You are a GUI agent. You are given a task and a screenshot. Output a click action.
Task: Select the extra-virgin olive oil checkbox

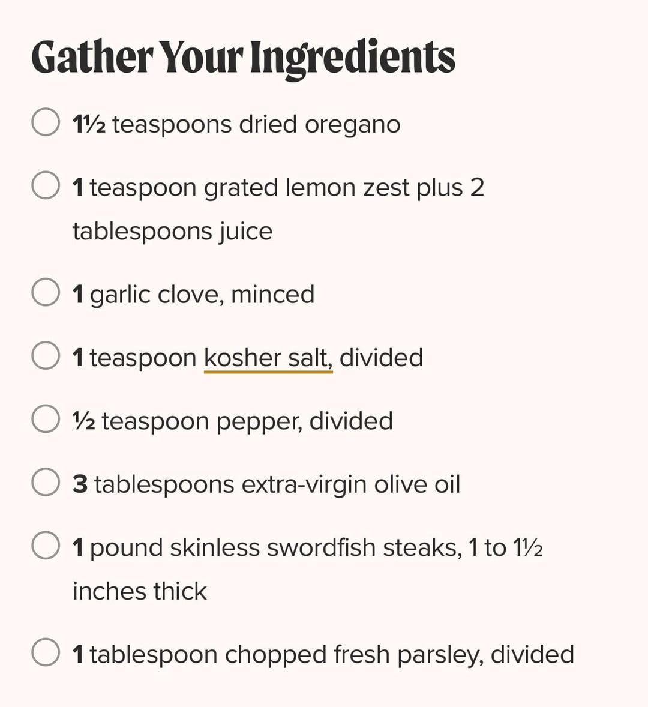[46, 482]
